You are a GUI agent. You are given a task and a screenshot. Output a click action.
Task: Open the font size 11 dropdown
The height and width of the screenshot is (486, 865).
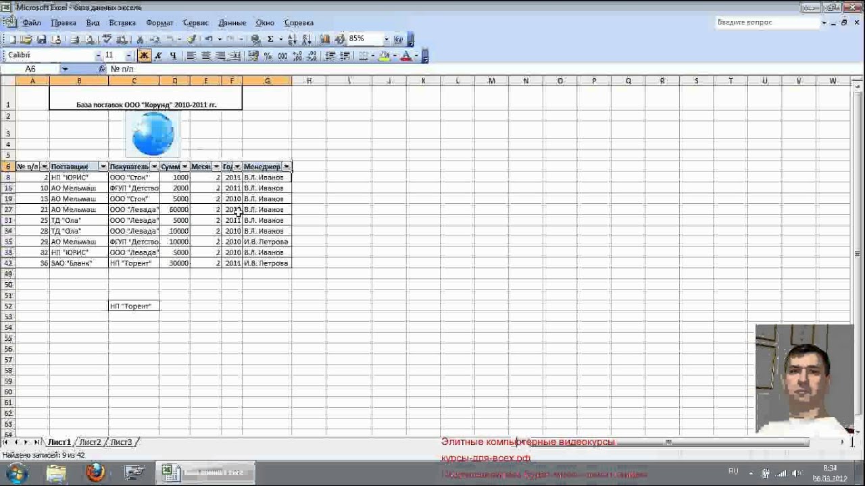click(128, 56)
